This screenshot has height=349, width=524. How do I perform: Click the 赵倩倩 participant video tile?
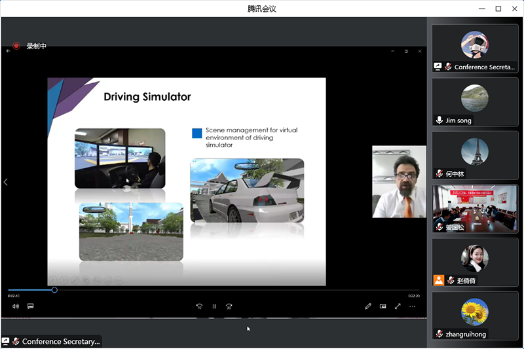[475, 262]
